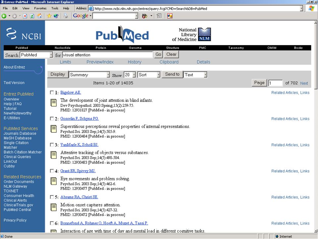Click the NLM logo
Viewport: 318px width, 239px height.
coord(204,34)
